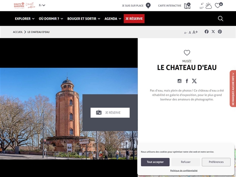Image resolution: width=236 pixels, height=177 pixels.
Task: Share page on Pinterest
Action: tap(220, 32)
